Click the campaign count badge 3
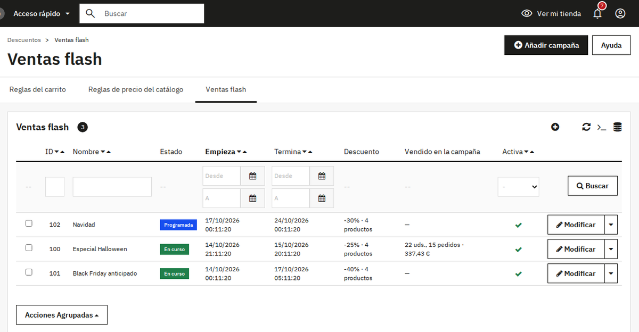This screenshot has height=332, width=639. [83, 127]
